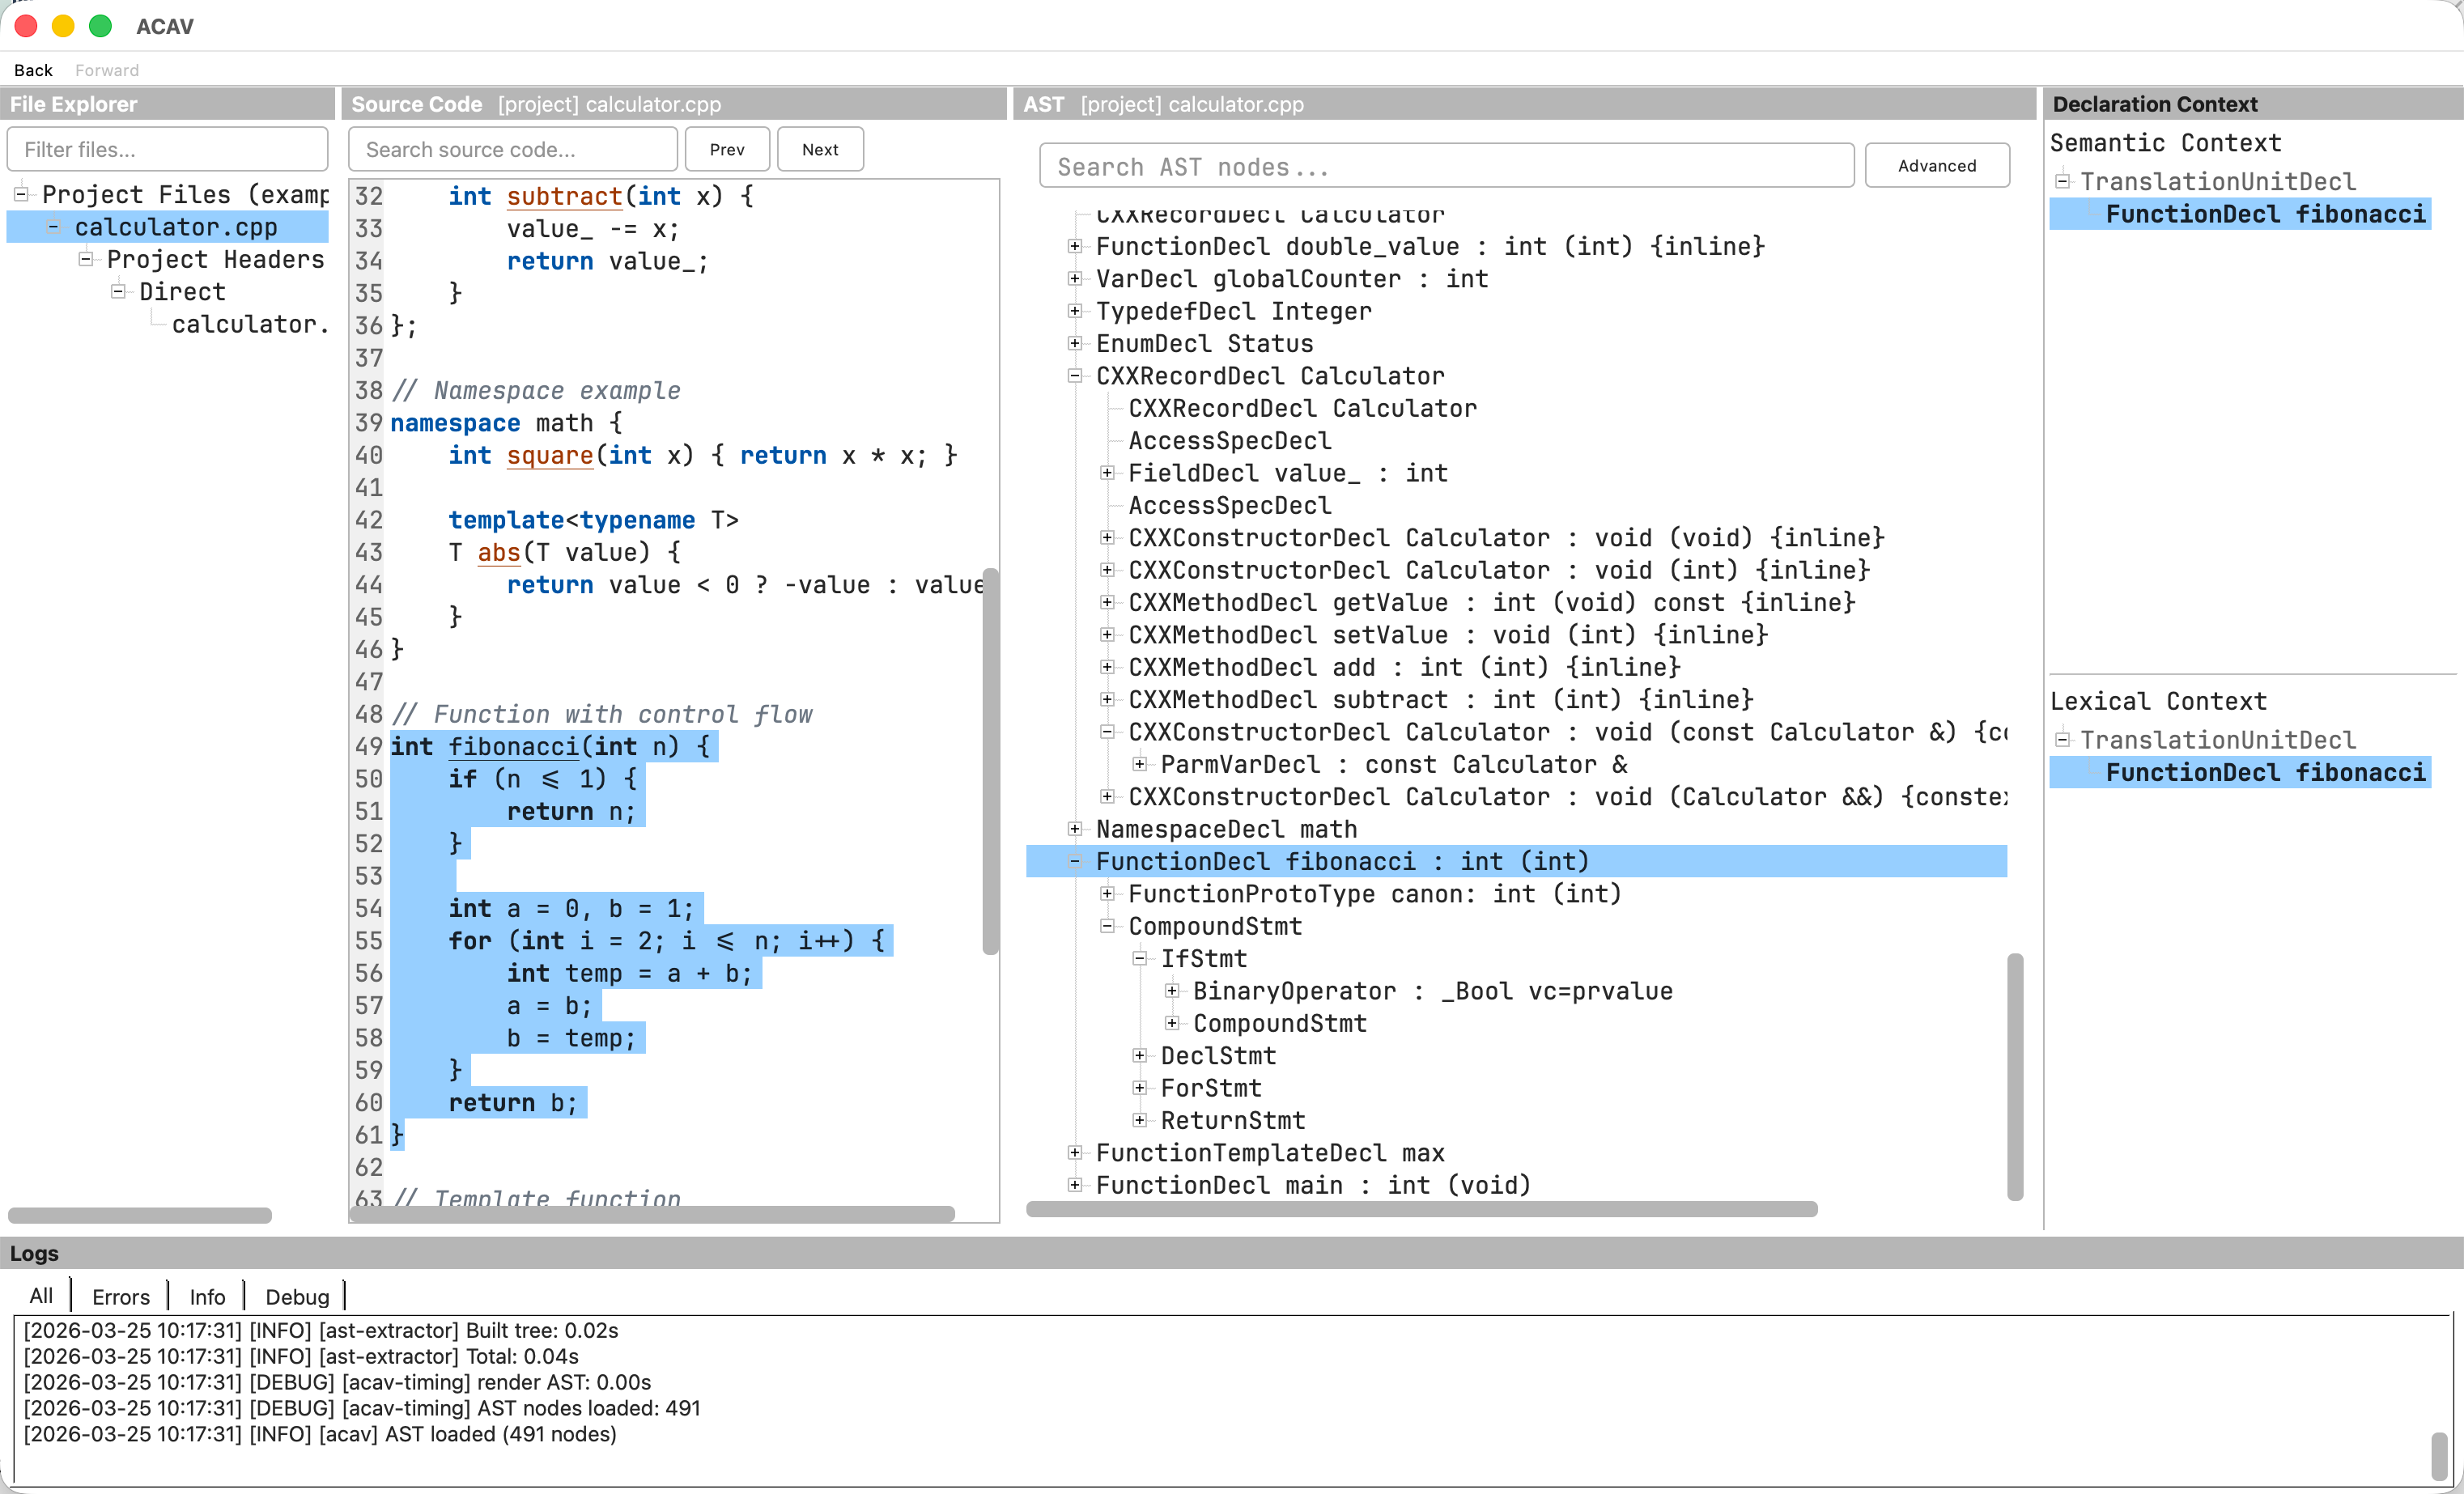Expand the CXXMethodDecl getValue node
Image resolution: width=2464 pixels, height=1494 pixels.
[1107, 602]
